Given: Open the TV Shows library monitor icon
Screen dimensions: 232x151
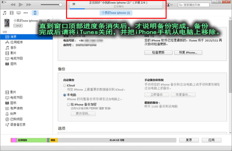Looking at the screenshot, I should click(18, 13).
